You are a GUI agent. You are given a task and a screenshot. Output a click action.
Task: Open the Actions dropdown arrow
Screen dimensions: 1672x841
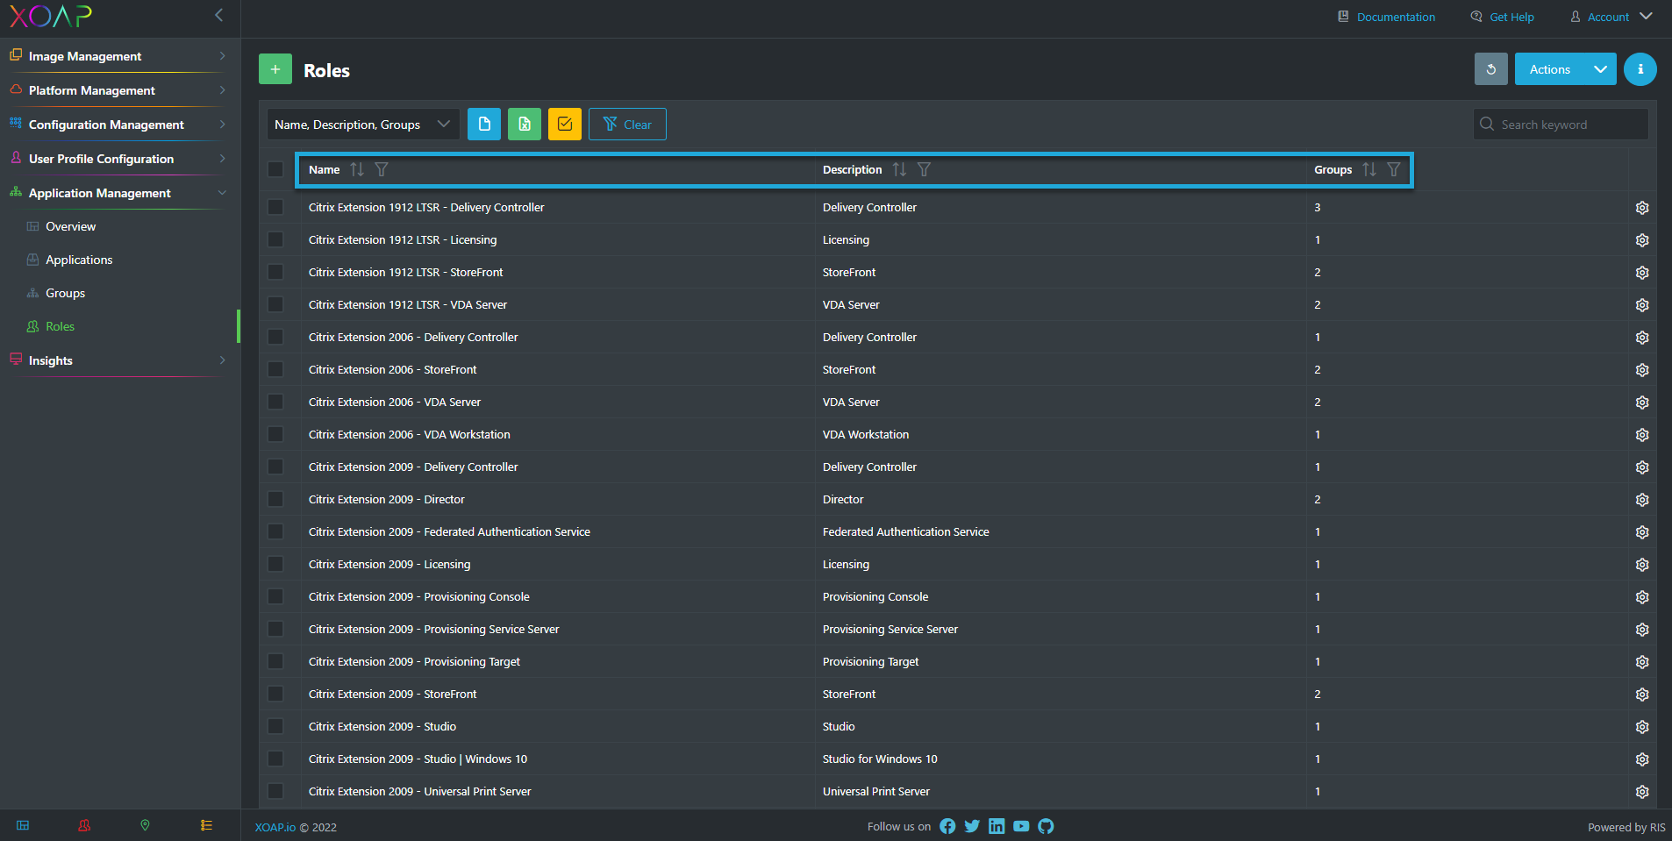click(x=1600, y=69)
